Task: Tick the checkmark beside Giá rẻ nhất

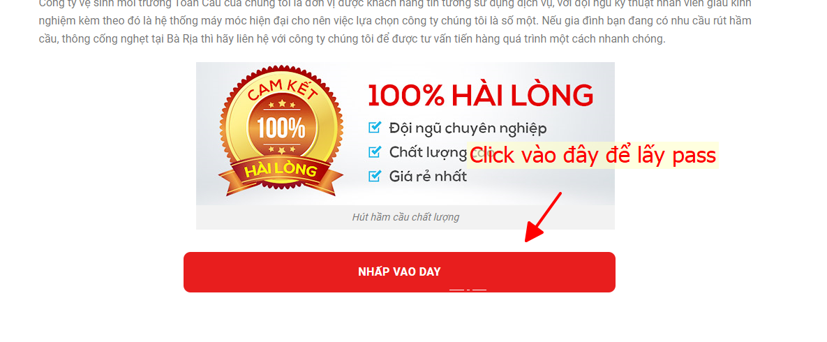Action: [375, 176]
